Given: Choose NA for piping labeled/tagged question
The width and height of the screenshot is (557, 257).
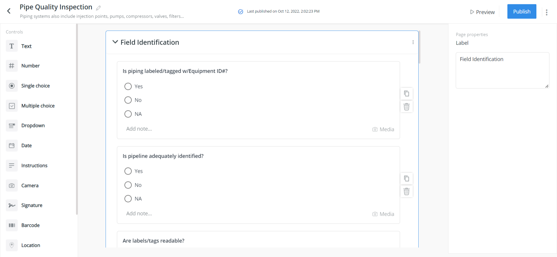Looking at the screenshot, I should (128, 114).
